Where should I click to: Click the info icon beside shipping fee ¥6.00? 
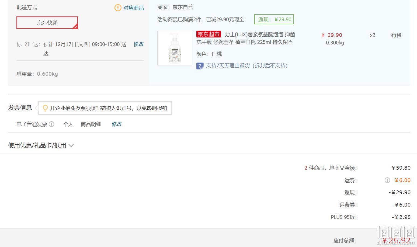click(x=387, y=180)
